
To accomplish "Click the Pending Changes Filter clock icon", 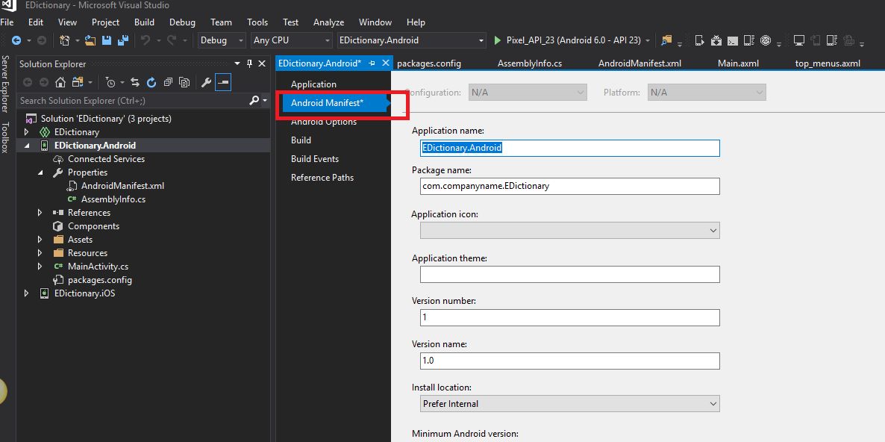I will [x=110, y=82].
